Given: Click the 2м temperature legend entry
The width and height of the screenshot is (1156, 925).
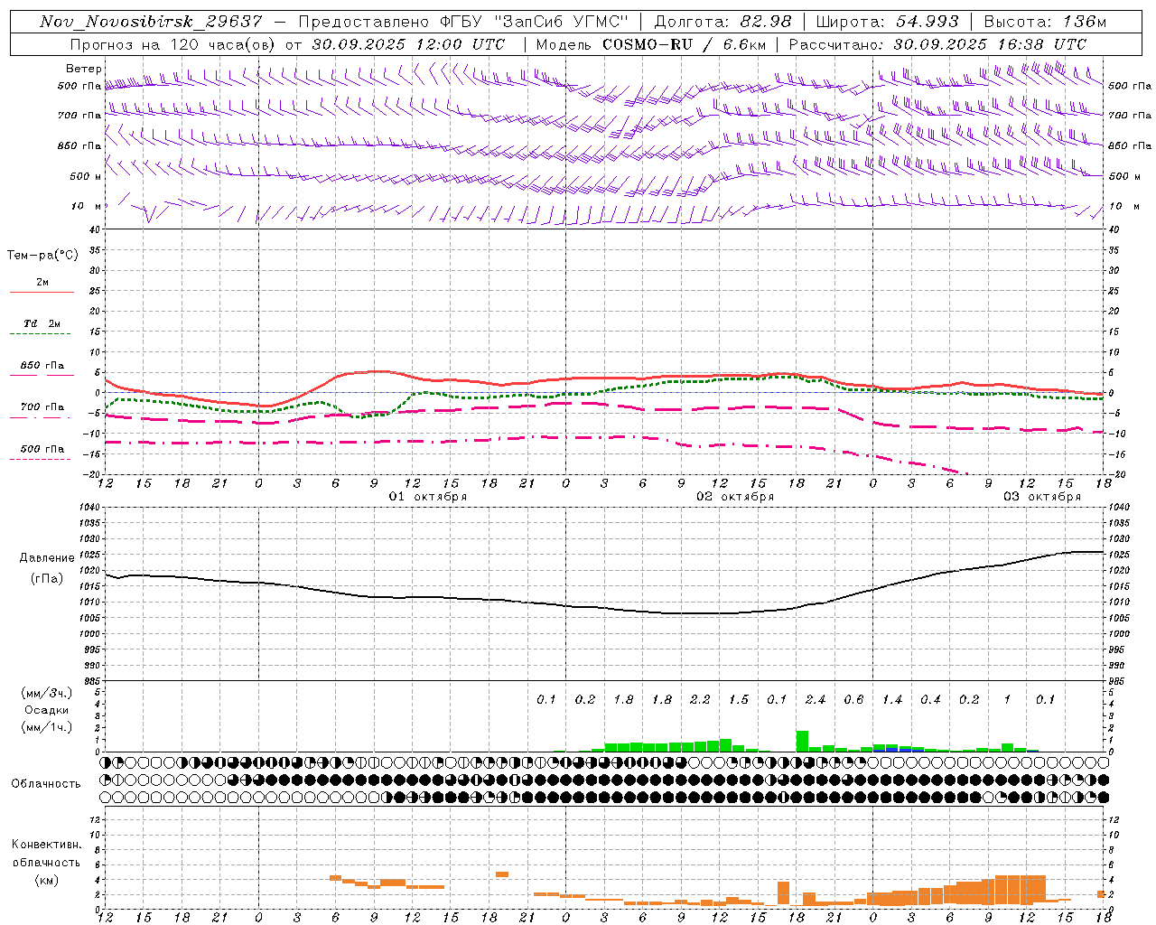Looking at the screenshot, I should point(42,282).
